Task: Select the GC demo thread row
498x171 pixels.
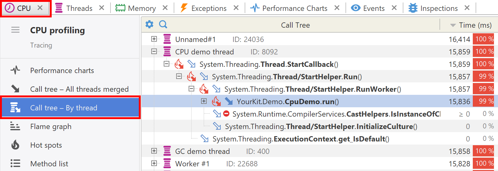Action: coord(320,151)
